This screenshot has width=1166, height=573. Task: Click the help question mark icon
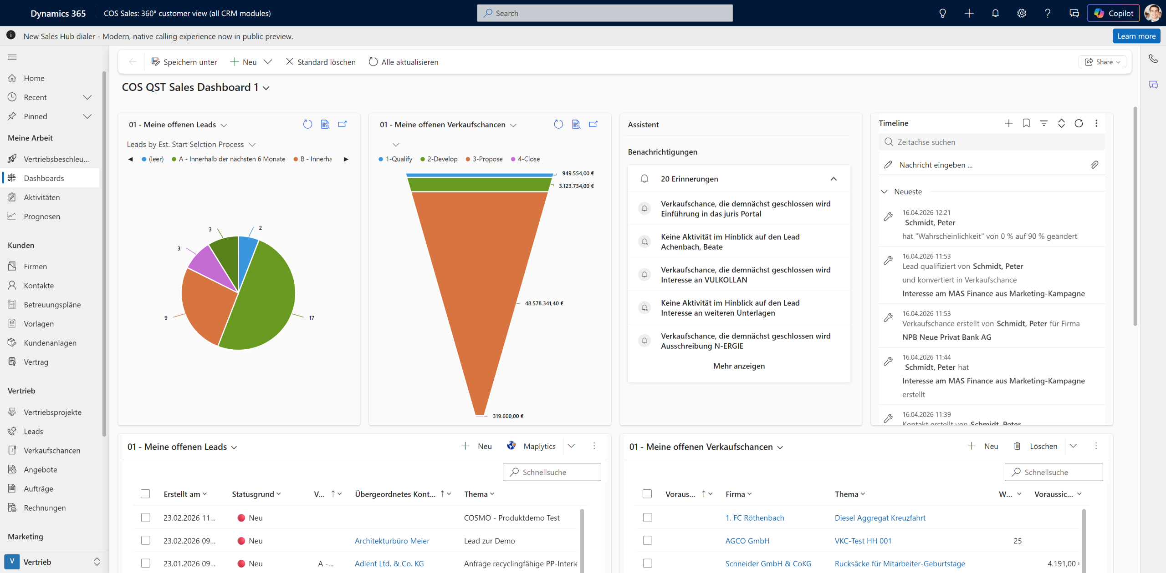click(x=1048, y=13)
